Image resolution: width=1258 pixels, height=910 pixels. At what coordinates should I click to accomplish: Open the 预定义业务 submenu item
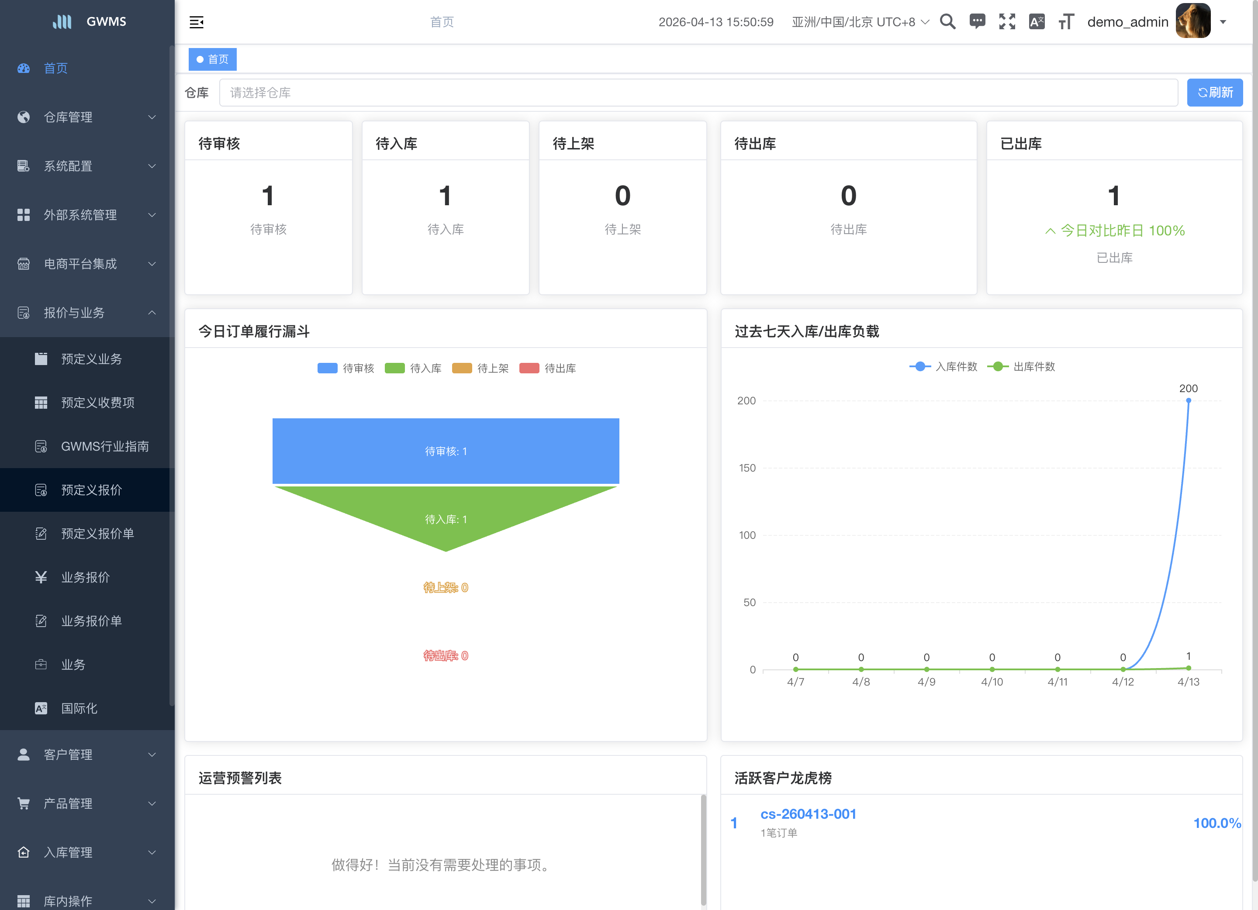[x=87, y=359]
